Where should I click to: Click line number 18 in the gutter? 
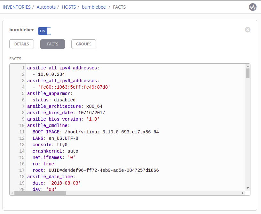pos(22,177)
